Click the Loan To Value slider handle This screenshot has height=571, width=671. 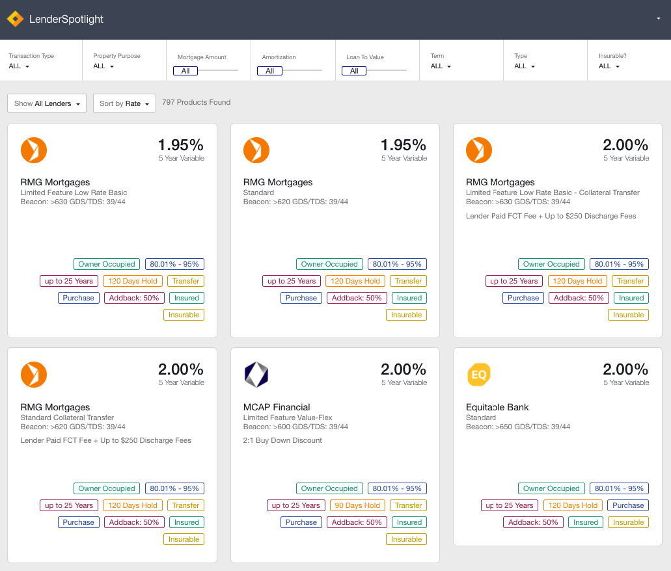(354, 71)
